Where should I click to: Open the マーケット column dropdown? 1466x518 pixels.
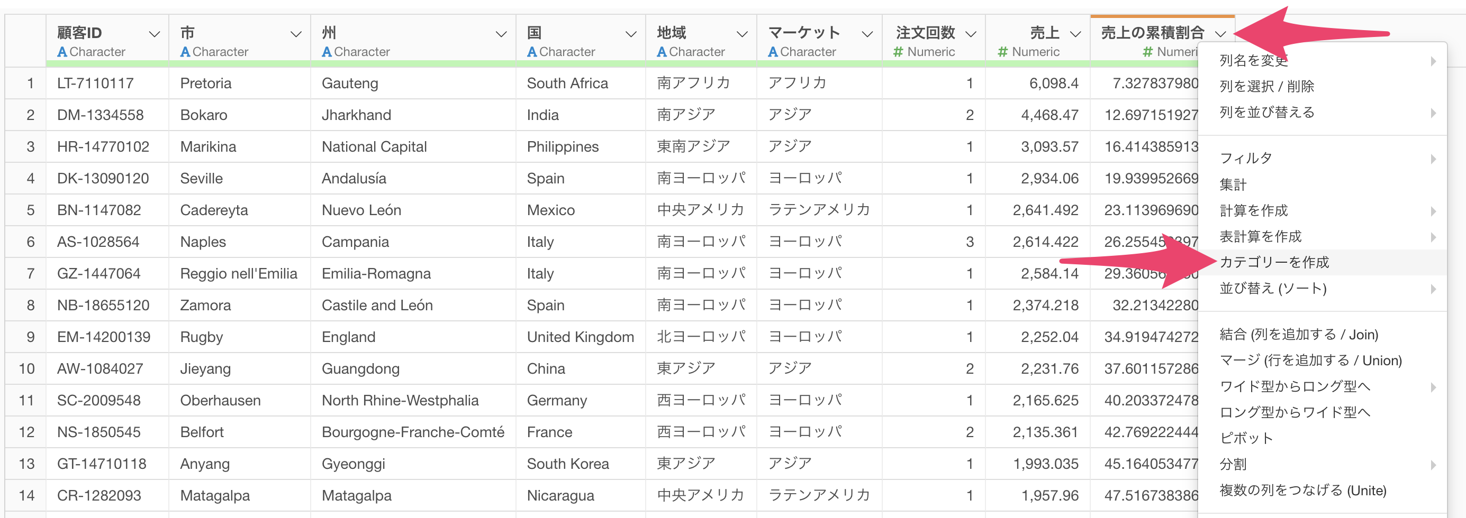(x=867, y=34)
